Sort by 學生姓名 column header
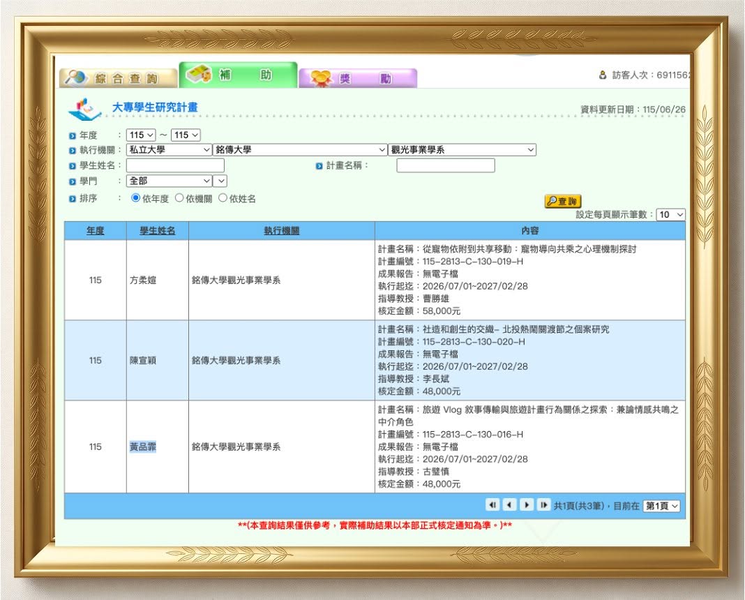Screen dimensions: 745x600 (157, 230)
